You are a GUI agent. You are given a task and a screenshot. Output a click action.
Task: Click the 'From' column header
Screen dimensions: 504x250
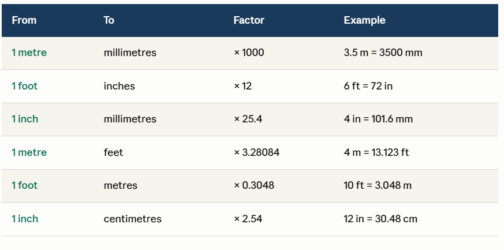pyautogui.click(x=24, y=20)
